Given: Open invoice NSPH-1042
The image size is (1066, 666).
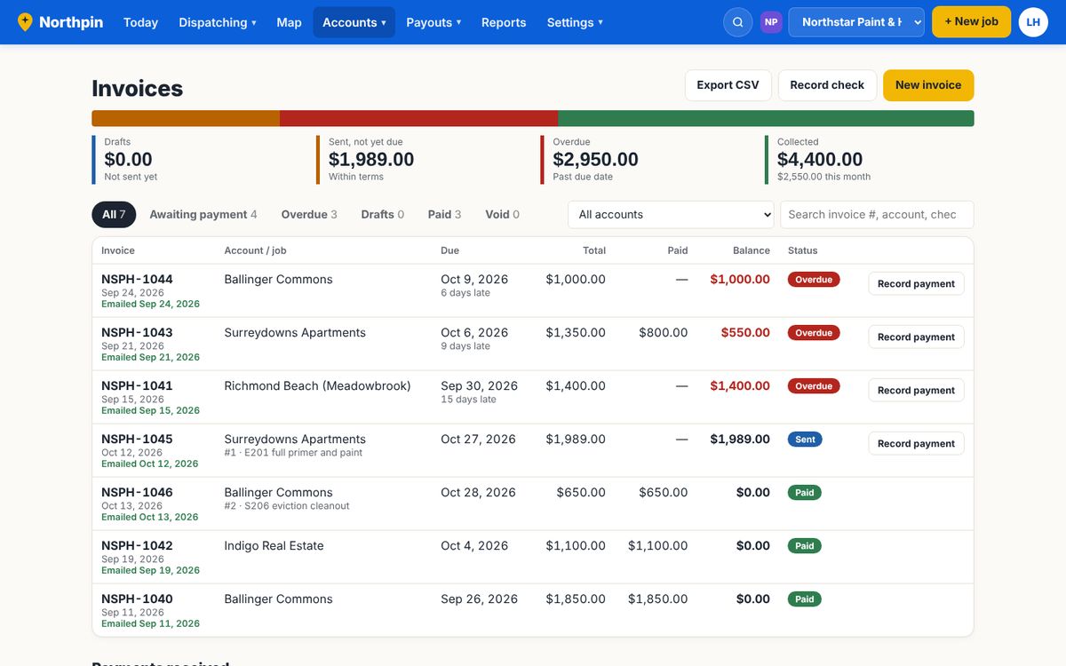Looking at the screenshot, I should pyautogui.click(x=137, y=545).
